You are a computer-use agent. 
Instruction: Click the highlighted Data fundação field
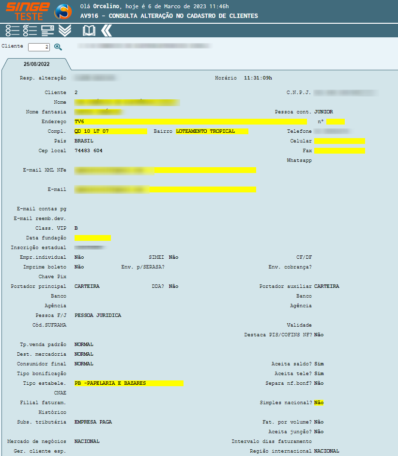(92, 238)
